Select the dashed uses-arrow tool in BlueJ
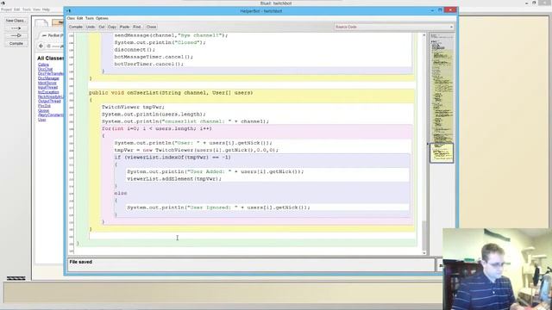 tap(16, 28)
